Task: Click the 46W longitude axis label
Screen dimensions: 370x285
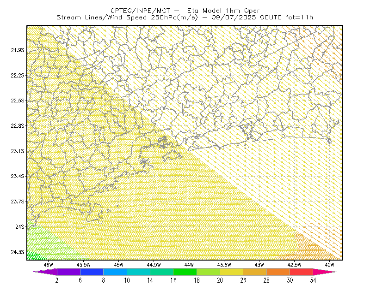Action: [49, 265]
